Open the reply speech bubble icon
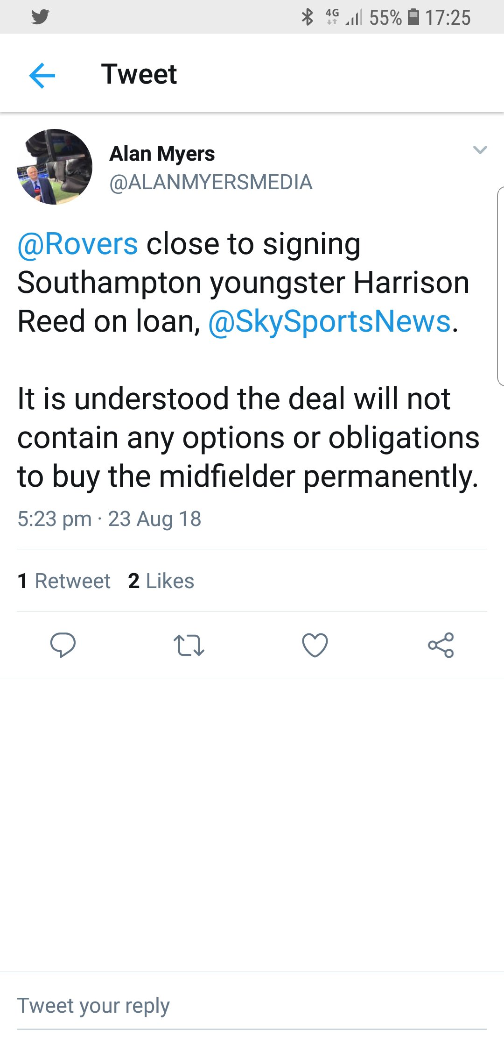The height and width of the screenshot is (1037, 504). 63,645
